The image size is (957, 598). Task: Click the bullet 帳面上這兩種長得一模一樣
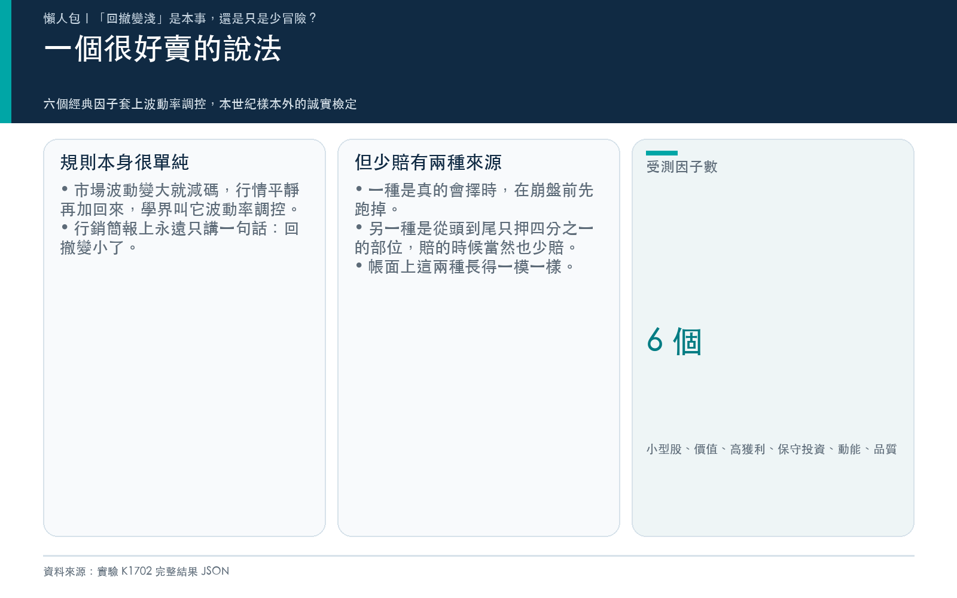(x=465, y=267)
